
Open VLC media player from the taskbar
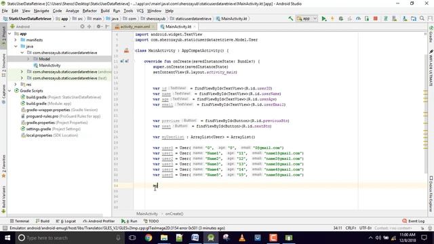(242, 238)
